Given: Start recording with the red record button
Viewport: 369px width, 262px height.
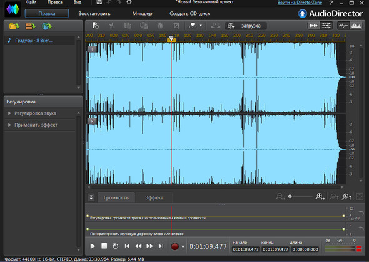Looking at the screenshot, I should click(174, 246).
